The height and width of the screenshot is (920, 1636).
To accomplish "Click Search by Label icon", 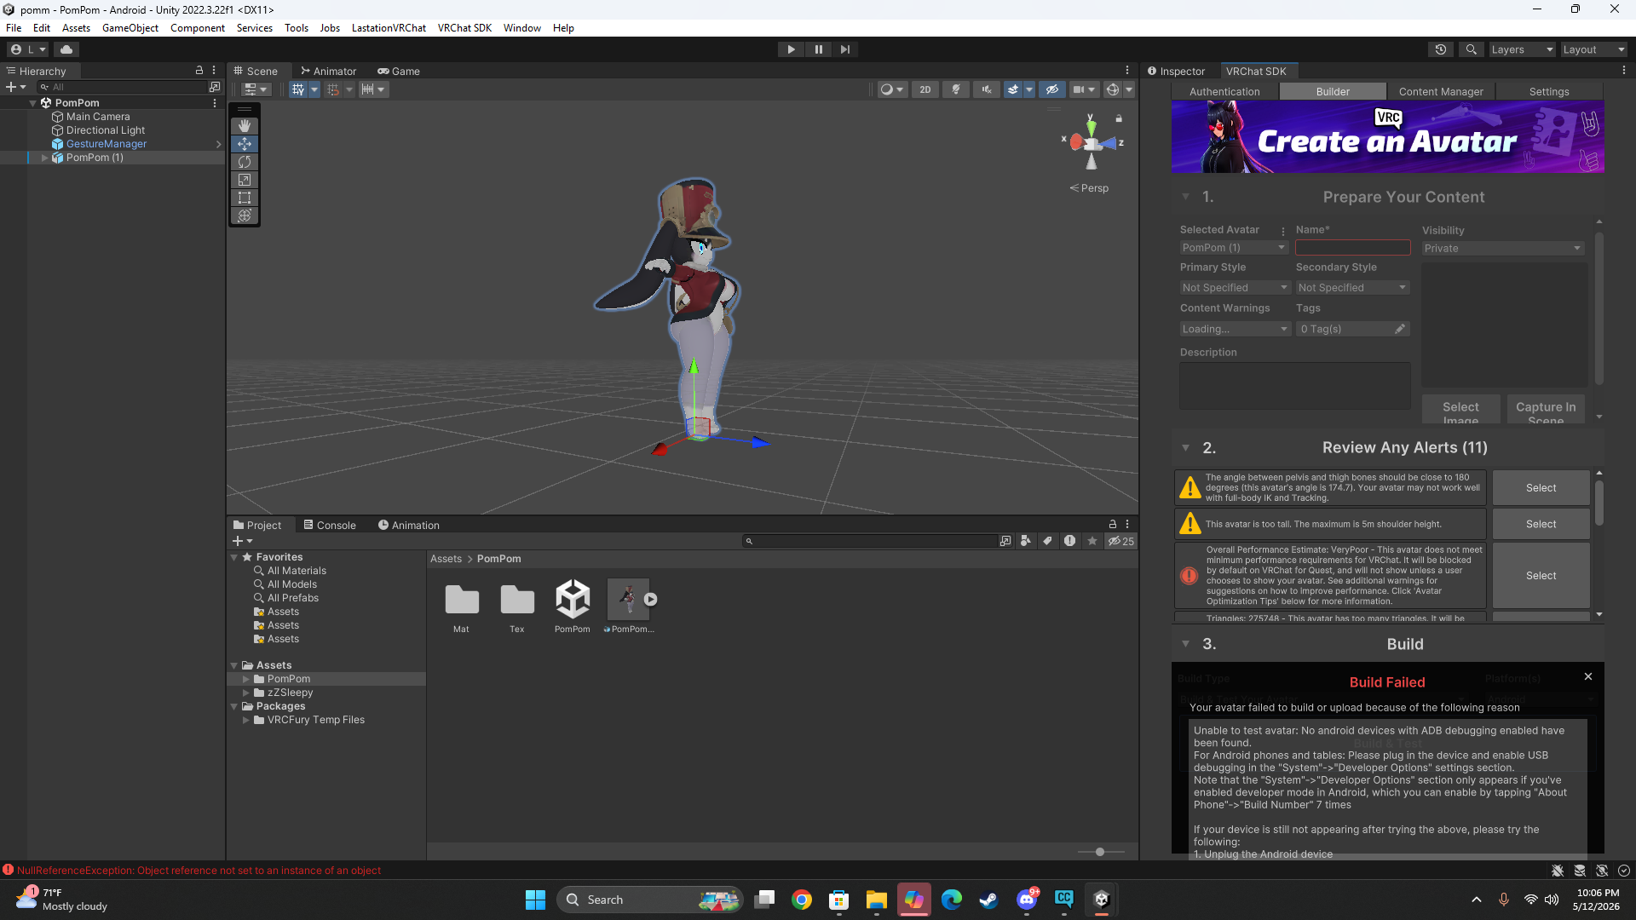I will [1048, 541].
